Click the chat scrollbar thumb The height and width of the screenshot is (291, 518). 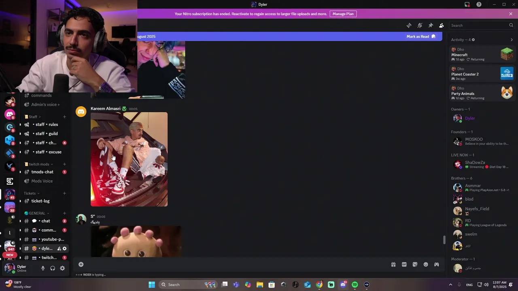(x=444, y=240)
